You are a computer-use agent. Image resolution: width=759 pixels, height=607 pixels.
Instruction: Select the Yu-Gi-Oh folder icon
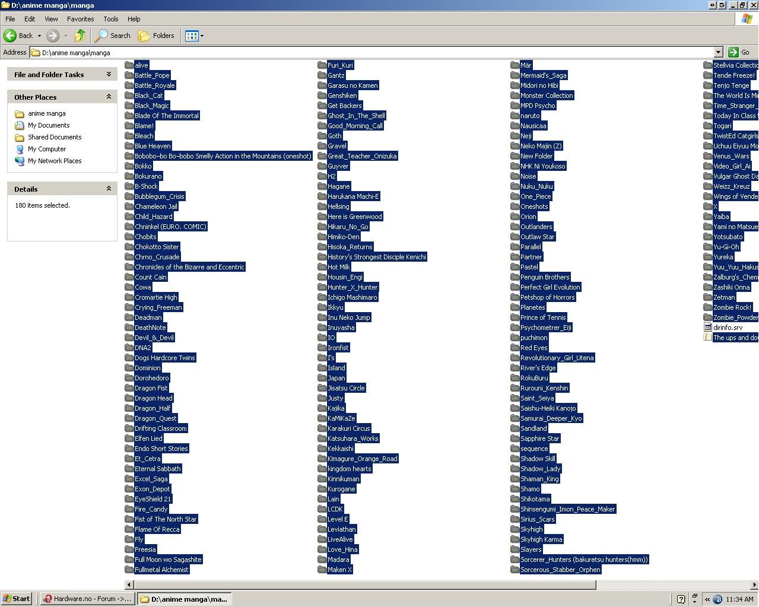(708, 247)
